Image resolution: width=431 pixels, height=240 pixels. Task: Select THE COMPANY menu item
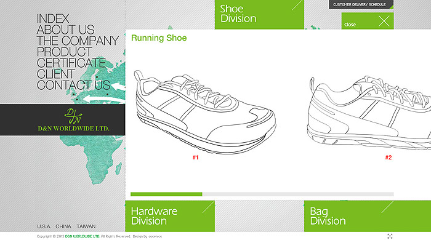[x=78, y=41]
